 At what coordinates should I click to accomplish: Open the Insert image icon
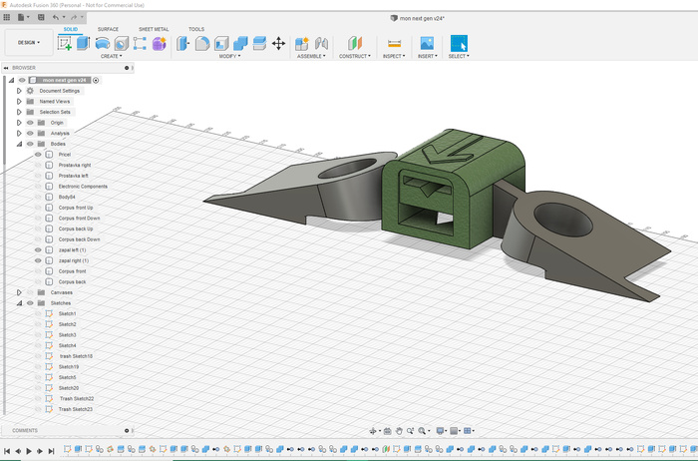click(427, 43)
